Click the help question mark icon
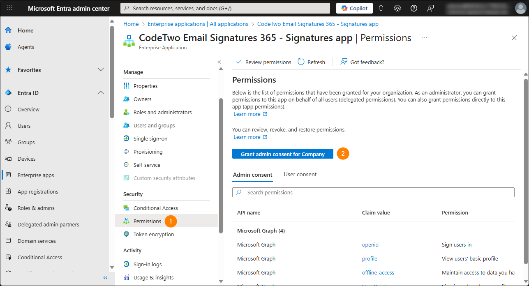 point(414,8)
